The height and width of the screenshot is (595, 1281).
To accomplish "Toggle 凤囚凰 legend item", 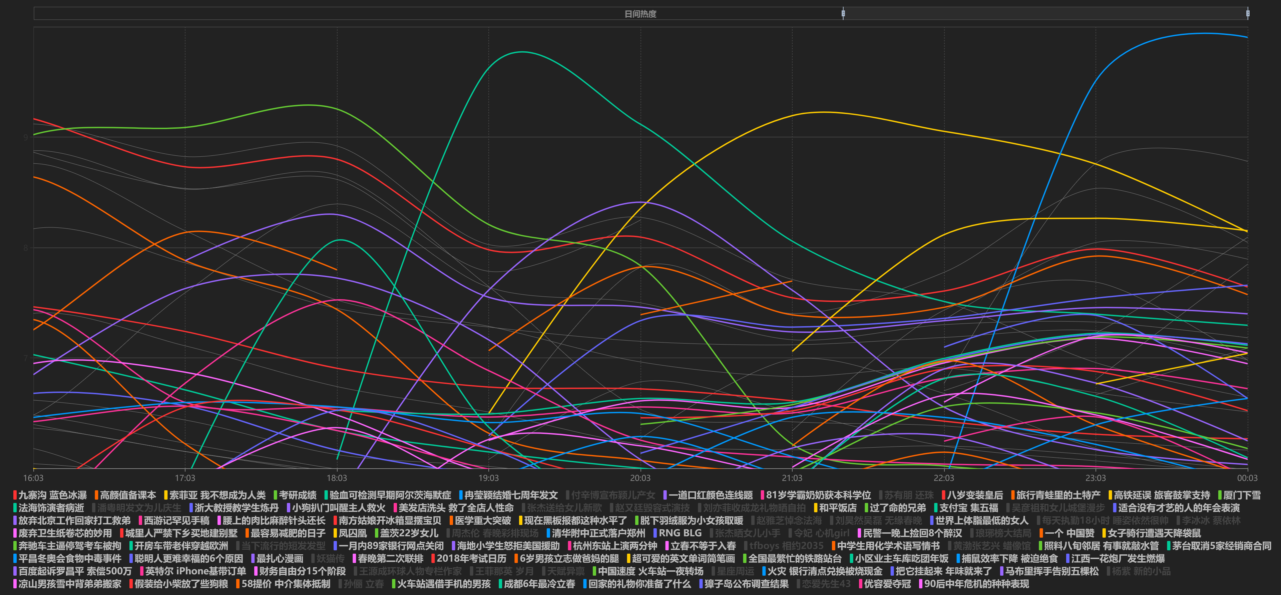I will pos(350,533).
